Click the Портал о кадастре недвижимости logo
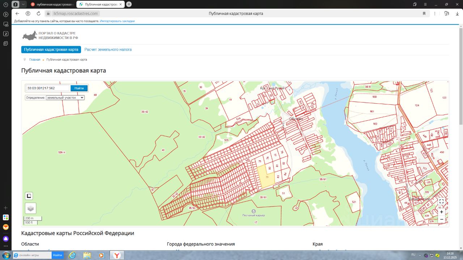 pos(50,35)
